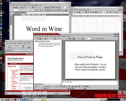
Task: Click the Italic button in Word's toolbar
Action: click(38, 10)
